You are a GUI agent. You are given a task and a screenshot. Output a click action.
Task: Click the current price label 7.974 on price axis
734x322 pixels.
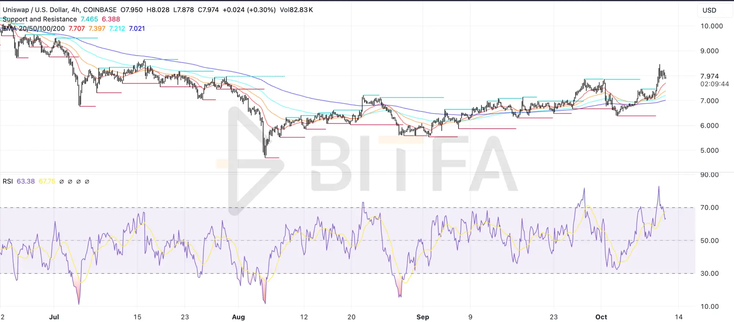(x=710, y=76)
